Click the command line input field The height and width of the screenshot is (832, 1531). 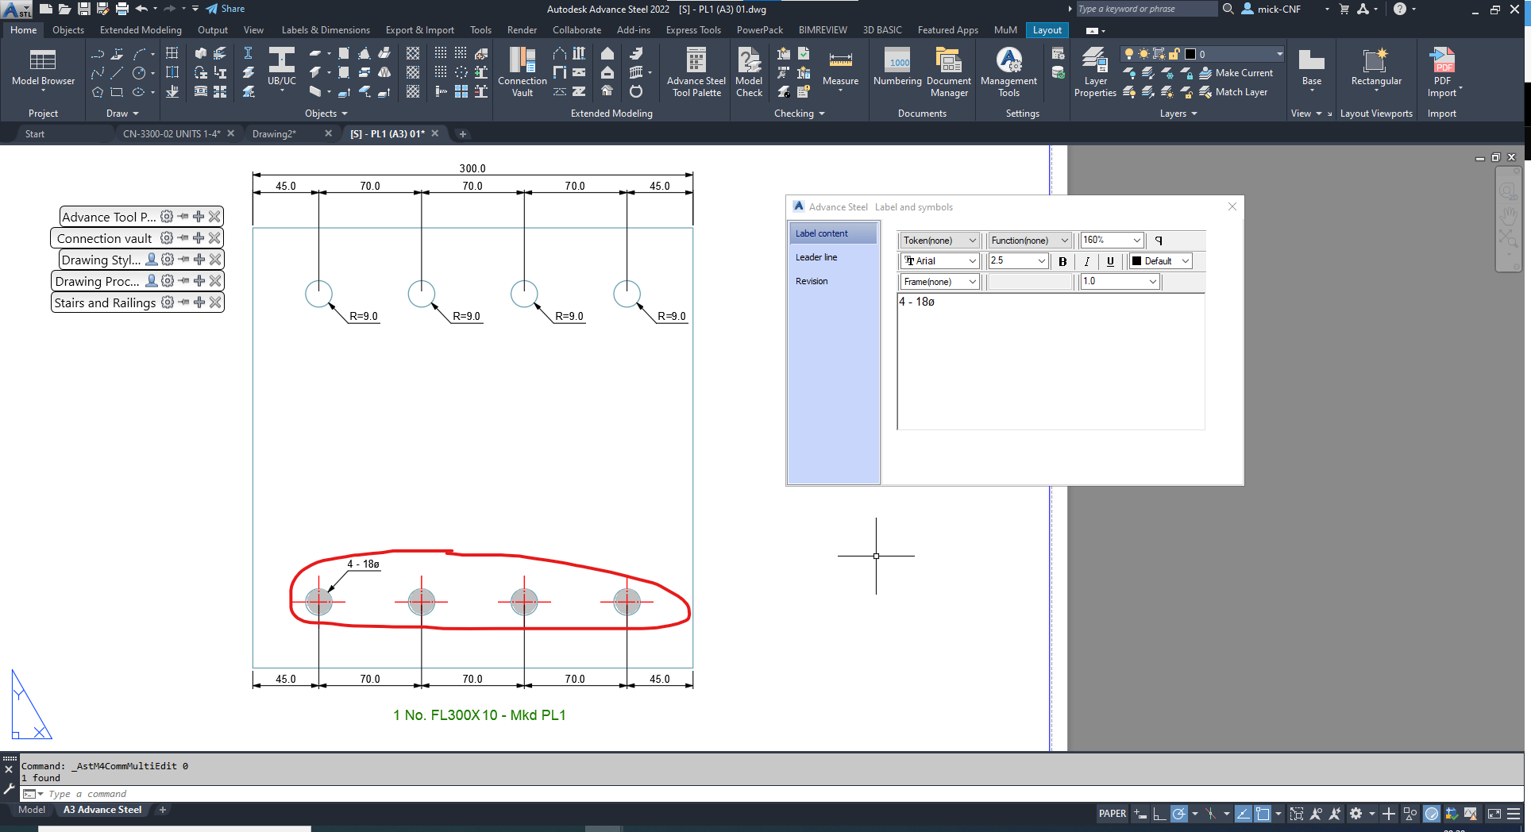point(778,794)
